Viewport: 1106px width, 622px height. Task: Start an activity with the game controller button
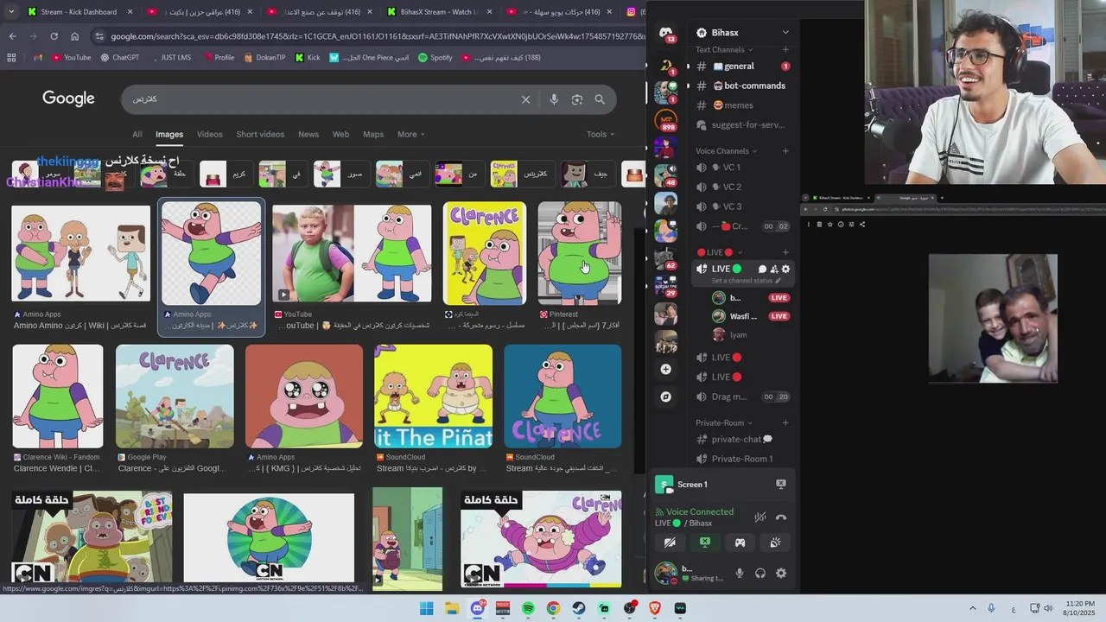[740, 543]
